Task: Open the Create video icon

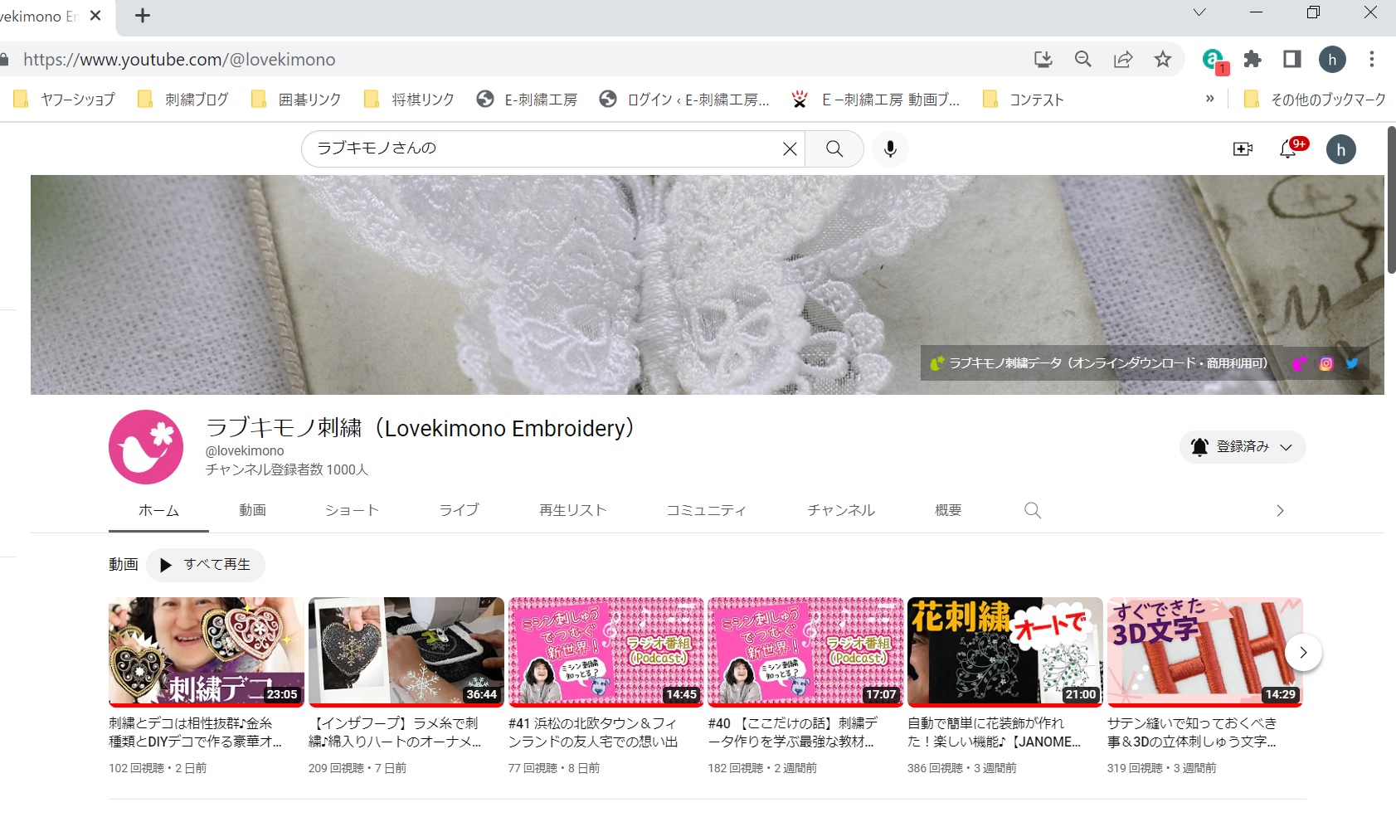Action: (1243, 148)
